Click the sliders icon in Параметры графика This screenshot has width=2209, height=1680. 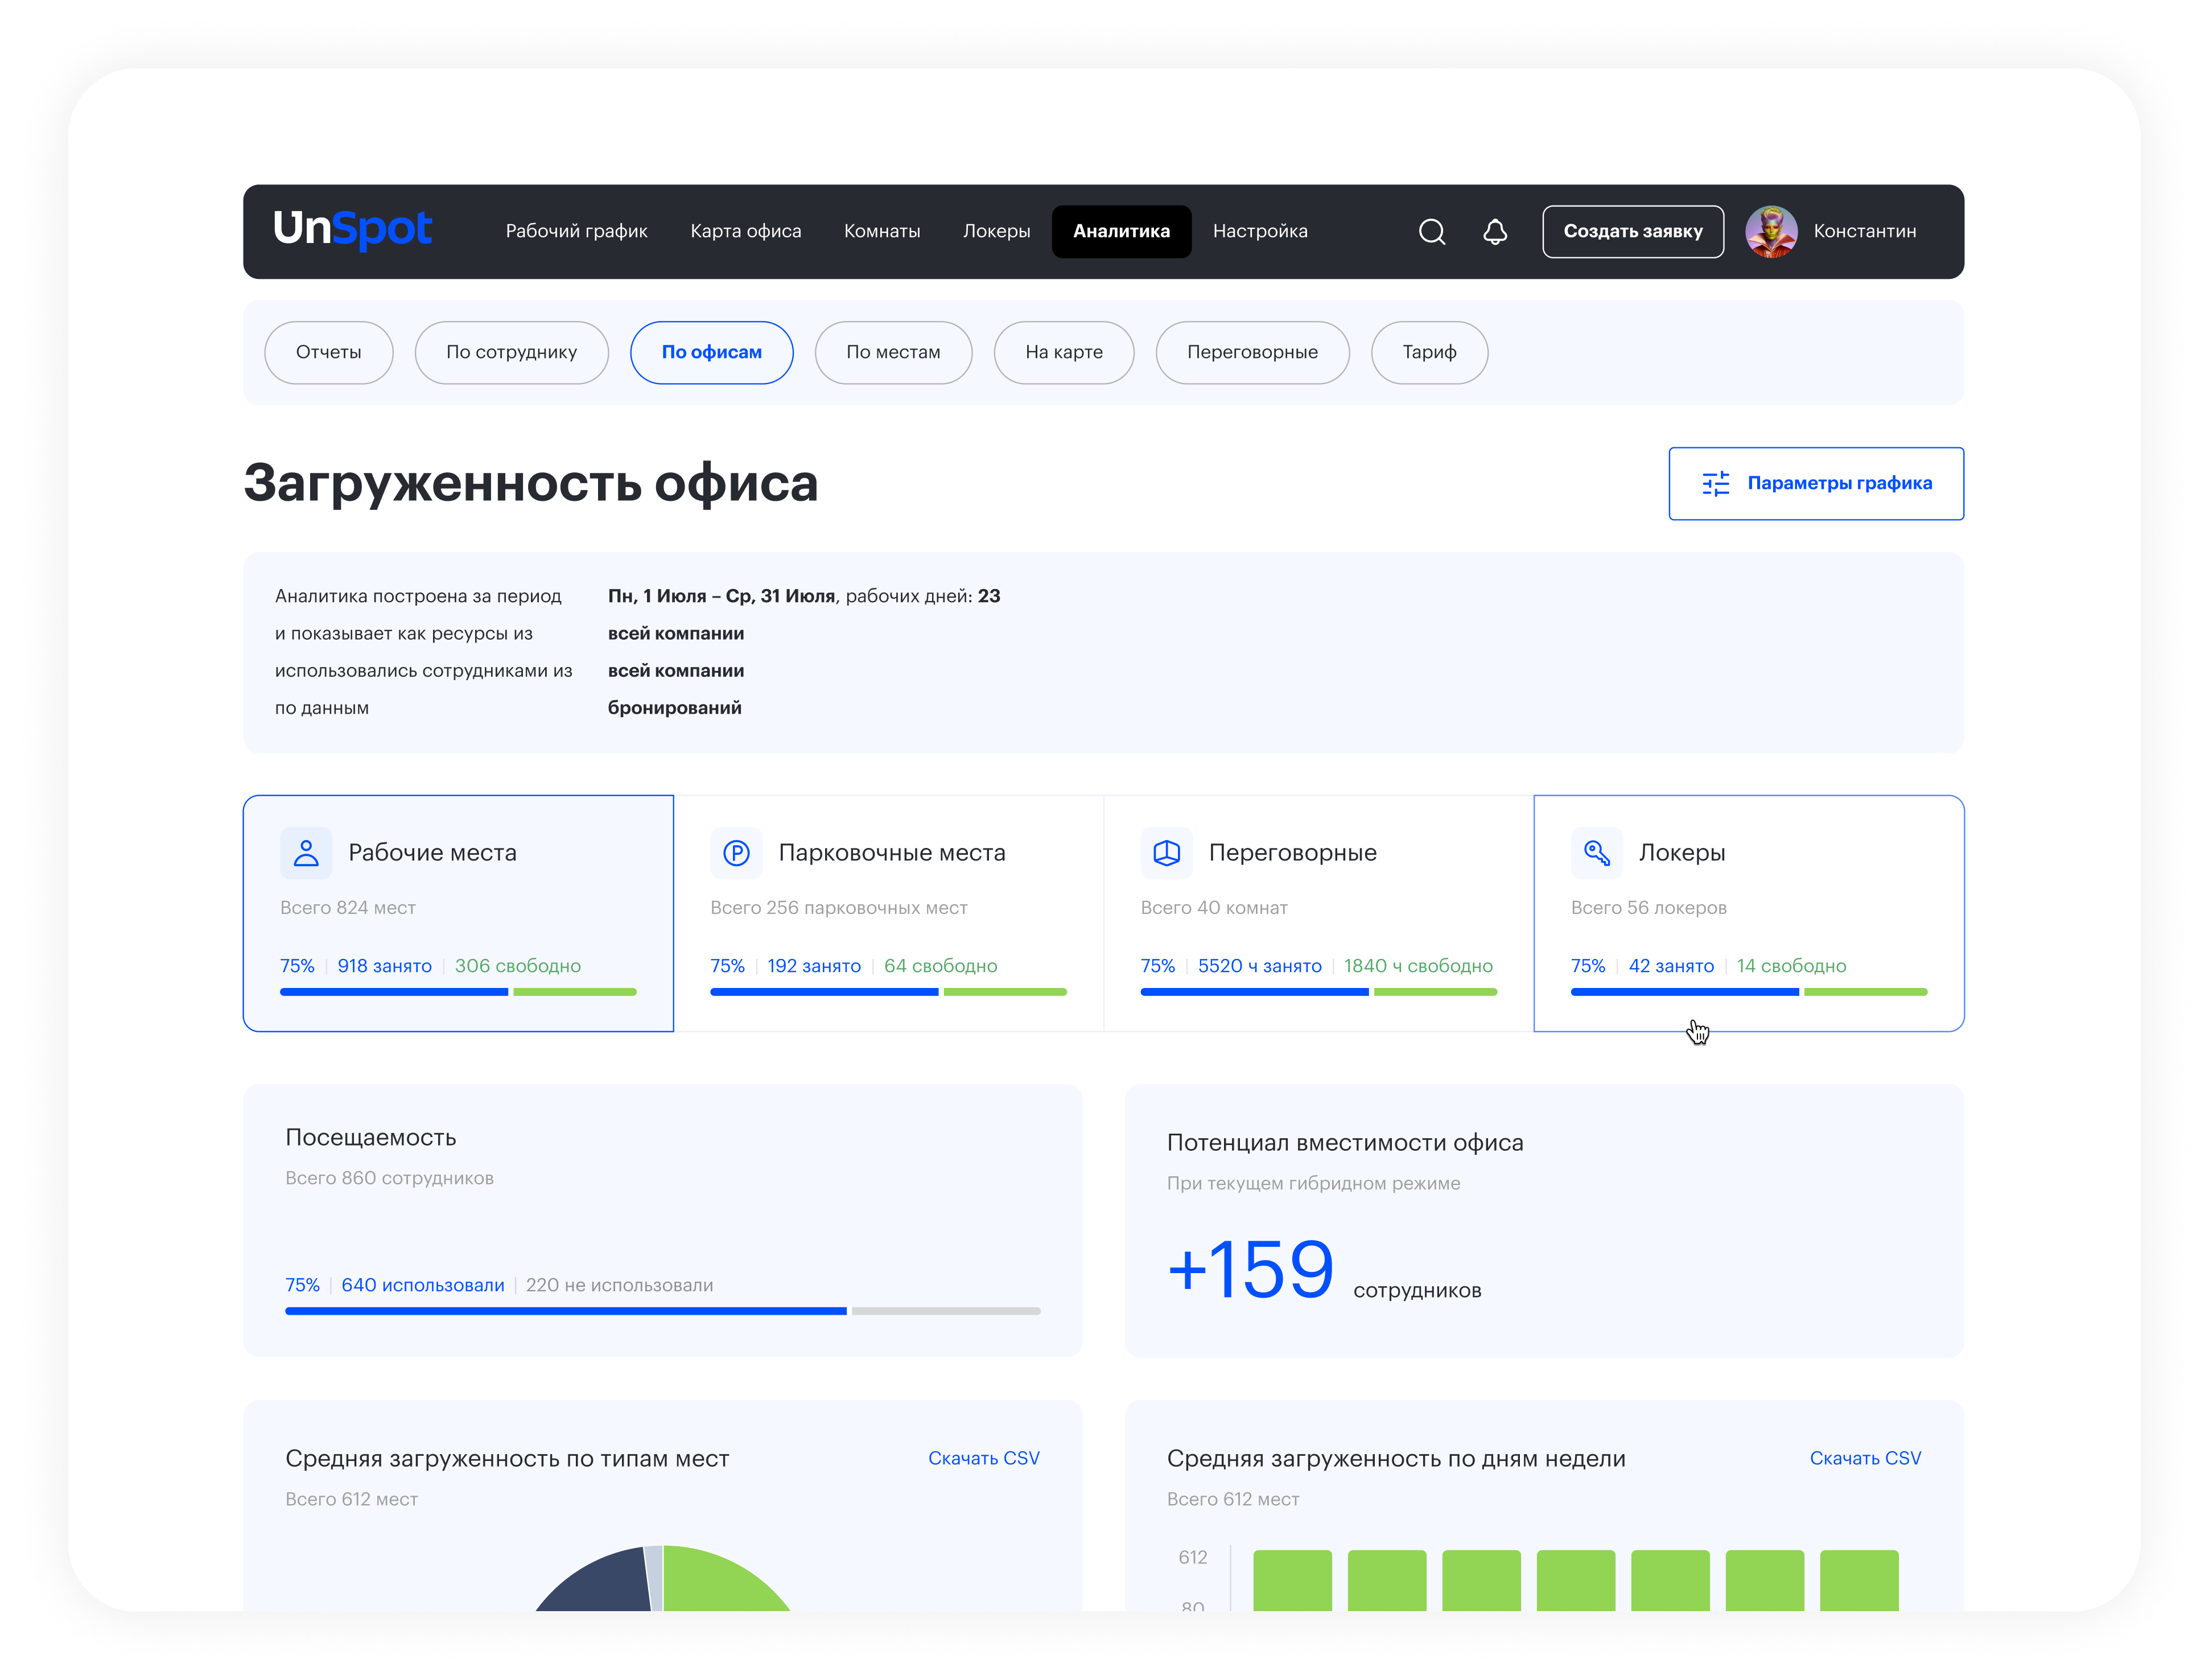click(1715, 484)
